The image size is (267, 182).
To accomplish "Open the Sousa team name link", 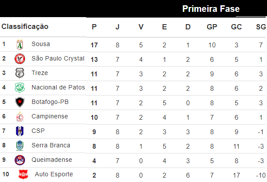I will [41, 44].
